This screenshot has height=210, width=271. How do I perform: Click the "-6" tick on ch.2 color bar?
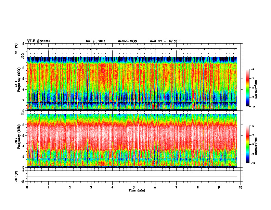point(253,126)
